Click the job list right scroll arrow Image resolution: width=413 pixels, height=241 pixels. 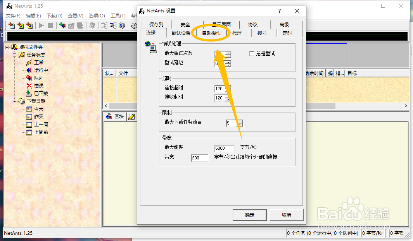pyautogui.click(x=406, y=106)
